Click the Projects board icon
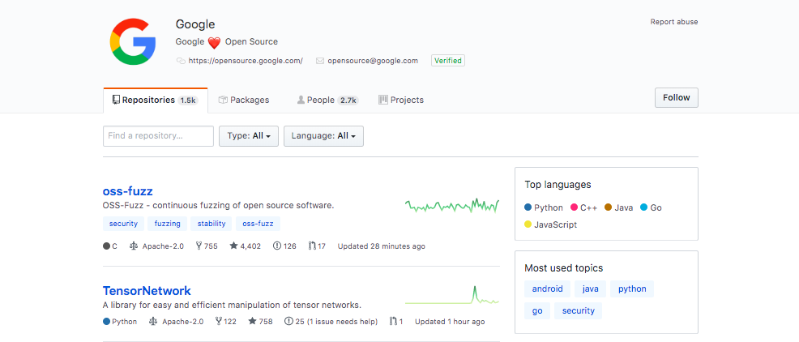 383,100
